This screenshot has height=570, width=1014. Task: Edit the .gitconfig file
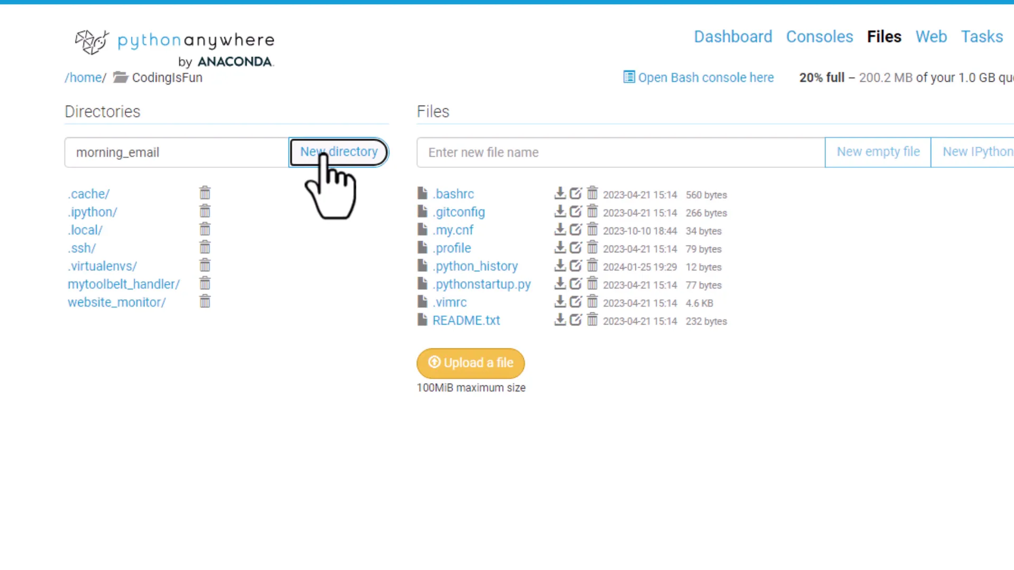coord(576,212)
